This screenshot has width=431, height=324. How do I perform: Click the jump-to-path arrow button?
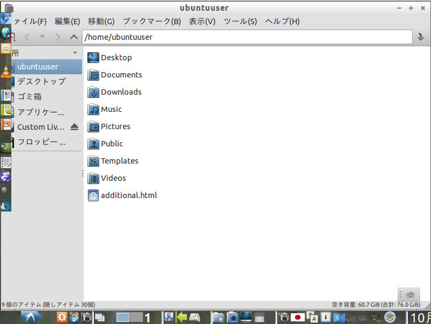click(x=420, y=37)
